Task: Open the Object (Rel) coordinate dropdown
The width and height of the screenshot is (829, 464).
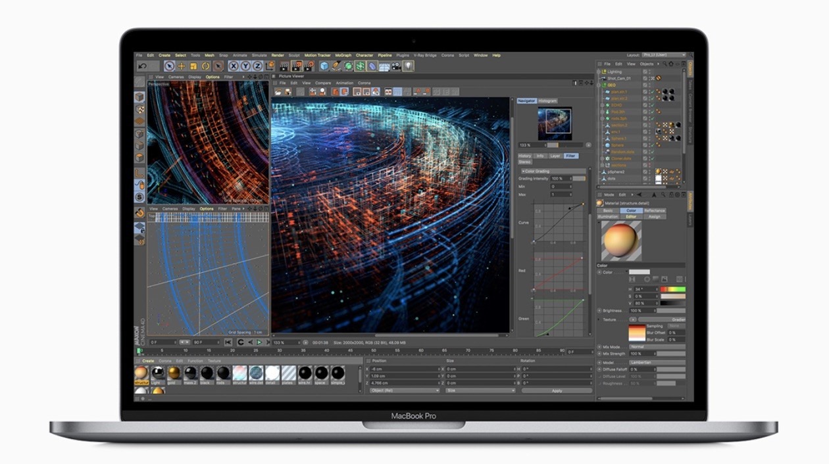Action: point(404,390)
